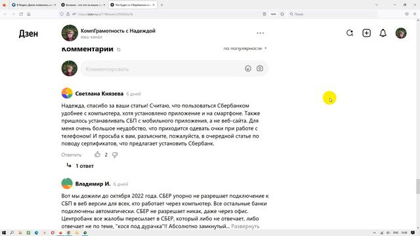Reload the current page

(x=21, y=14)
